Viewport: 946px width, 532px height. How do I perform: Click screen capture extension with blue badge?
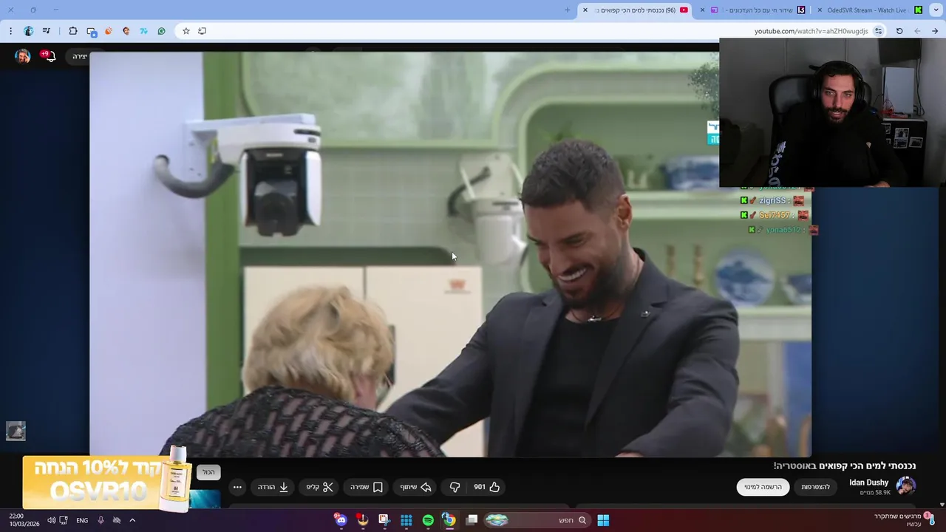click(92, 31)
